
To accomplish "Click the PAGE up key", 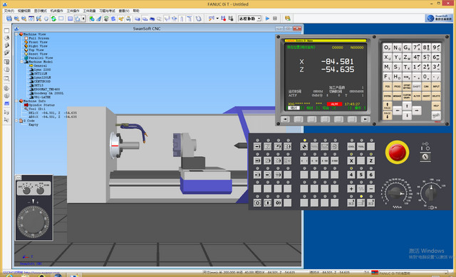I will (x=387, y=106).
